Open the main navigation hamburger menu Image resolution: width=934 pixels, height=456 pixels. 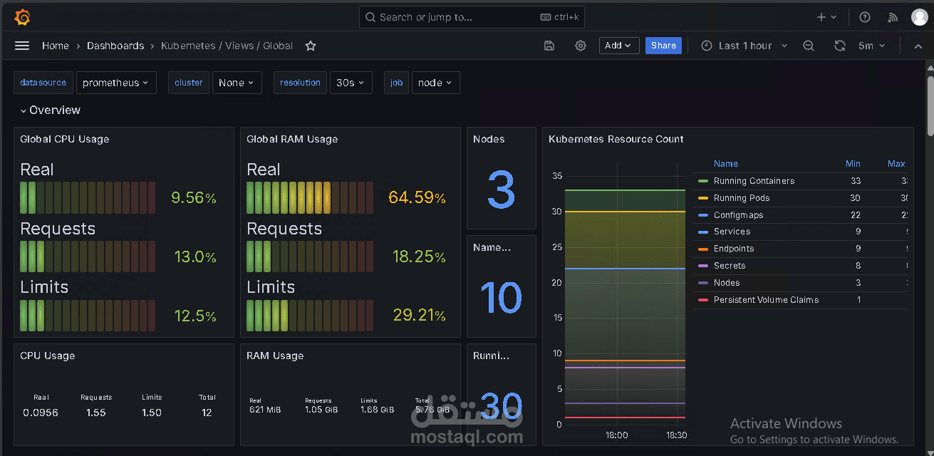tap(21, 45)
